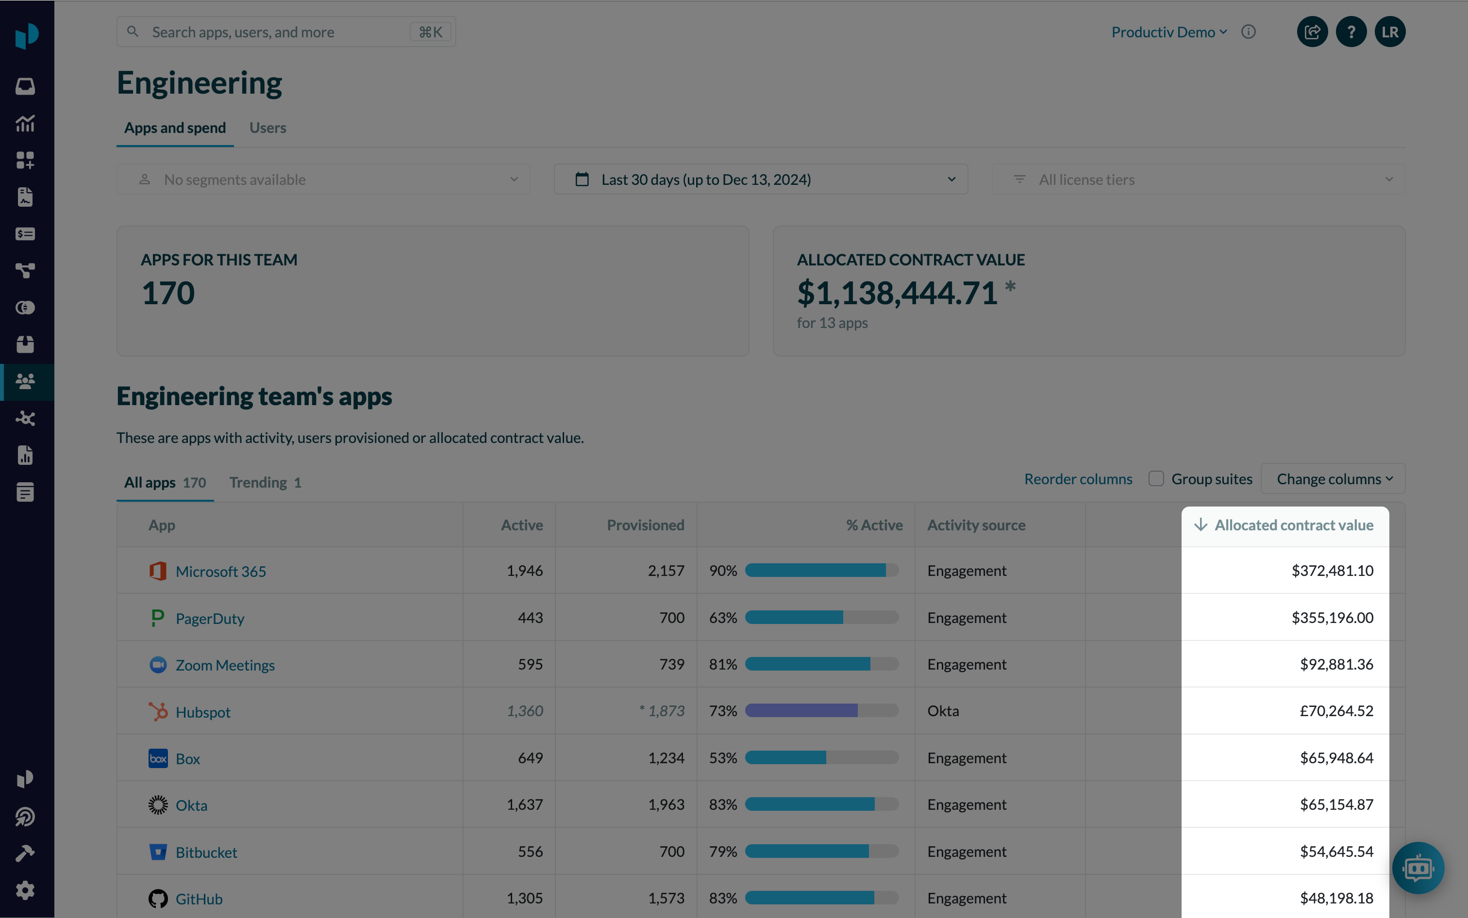The height and width of the screenshot is (918, 1468).
Task: Switch to the Users tab
Action: click(x=267, y=128)
